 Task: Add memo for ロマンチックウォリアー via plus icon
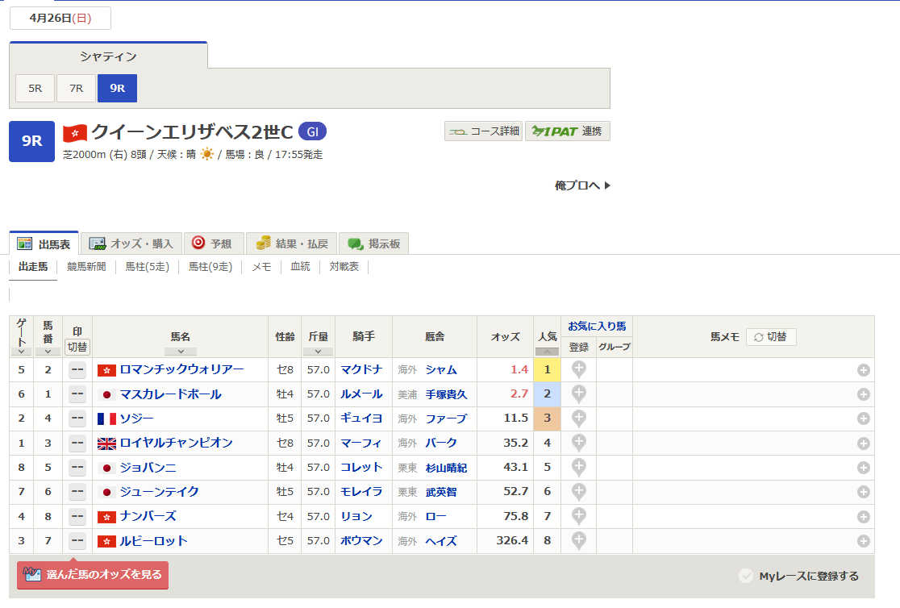click(863, 370)
